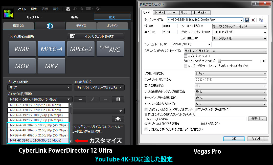
Task: Open the プロファイル名/画質 dropdown
Action: tap(40, 99)
